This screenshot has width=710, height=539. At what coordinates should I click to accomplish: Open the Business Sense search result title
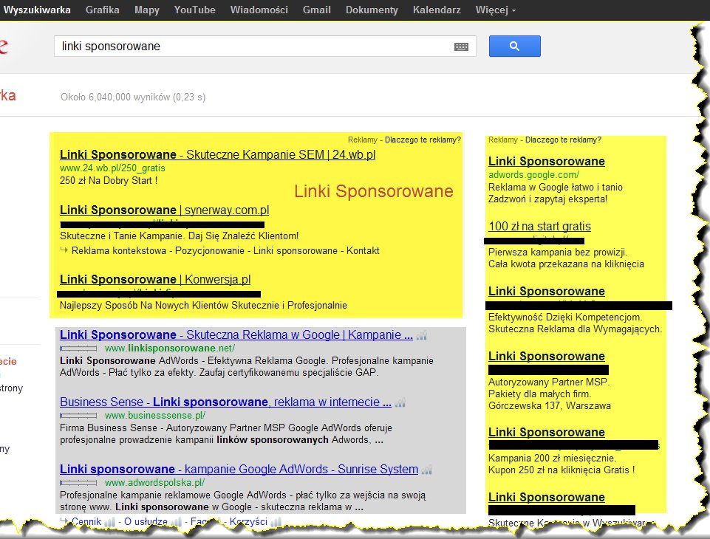coord(225,402)
